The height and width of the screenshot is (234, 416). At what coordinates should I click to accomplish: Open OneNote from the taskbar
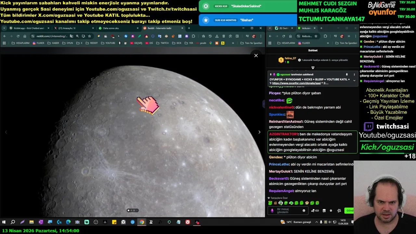(41, 222)
